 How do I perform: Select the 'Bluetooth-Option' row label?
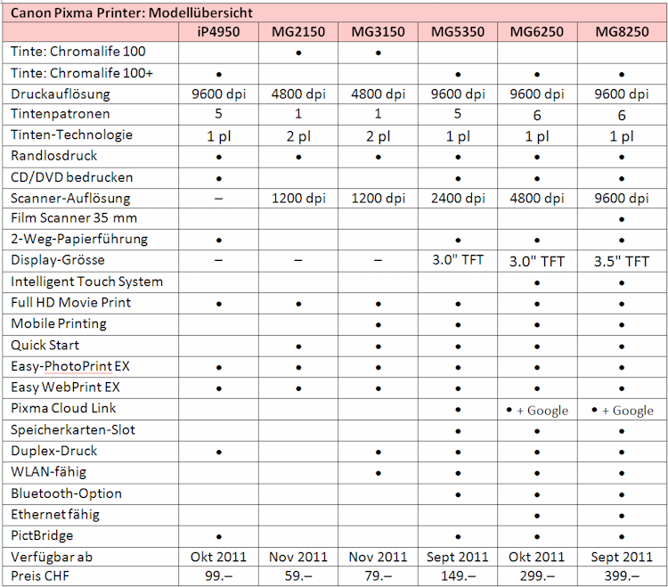point(66,493)
